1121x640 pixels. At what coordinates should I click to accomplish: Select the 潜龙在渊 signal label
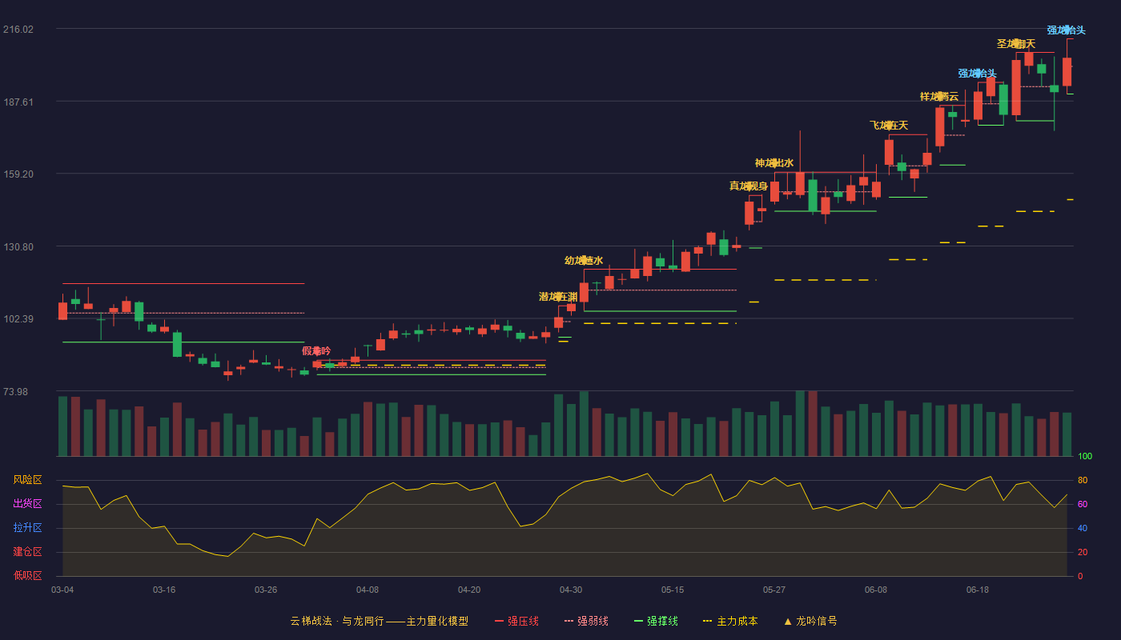(x=558, y=297)
